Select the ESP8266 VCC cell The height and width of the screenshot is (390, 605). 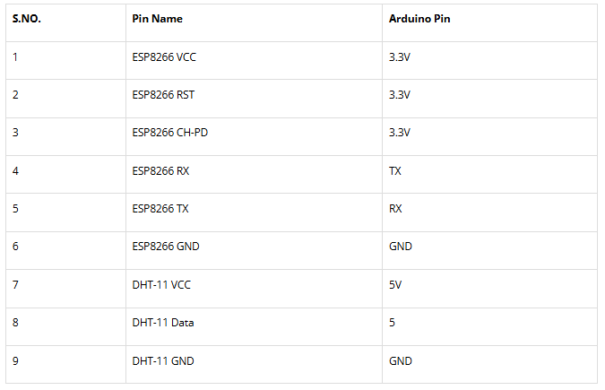163,57
